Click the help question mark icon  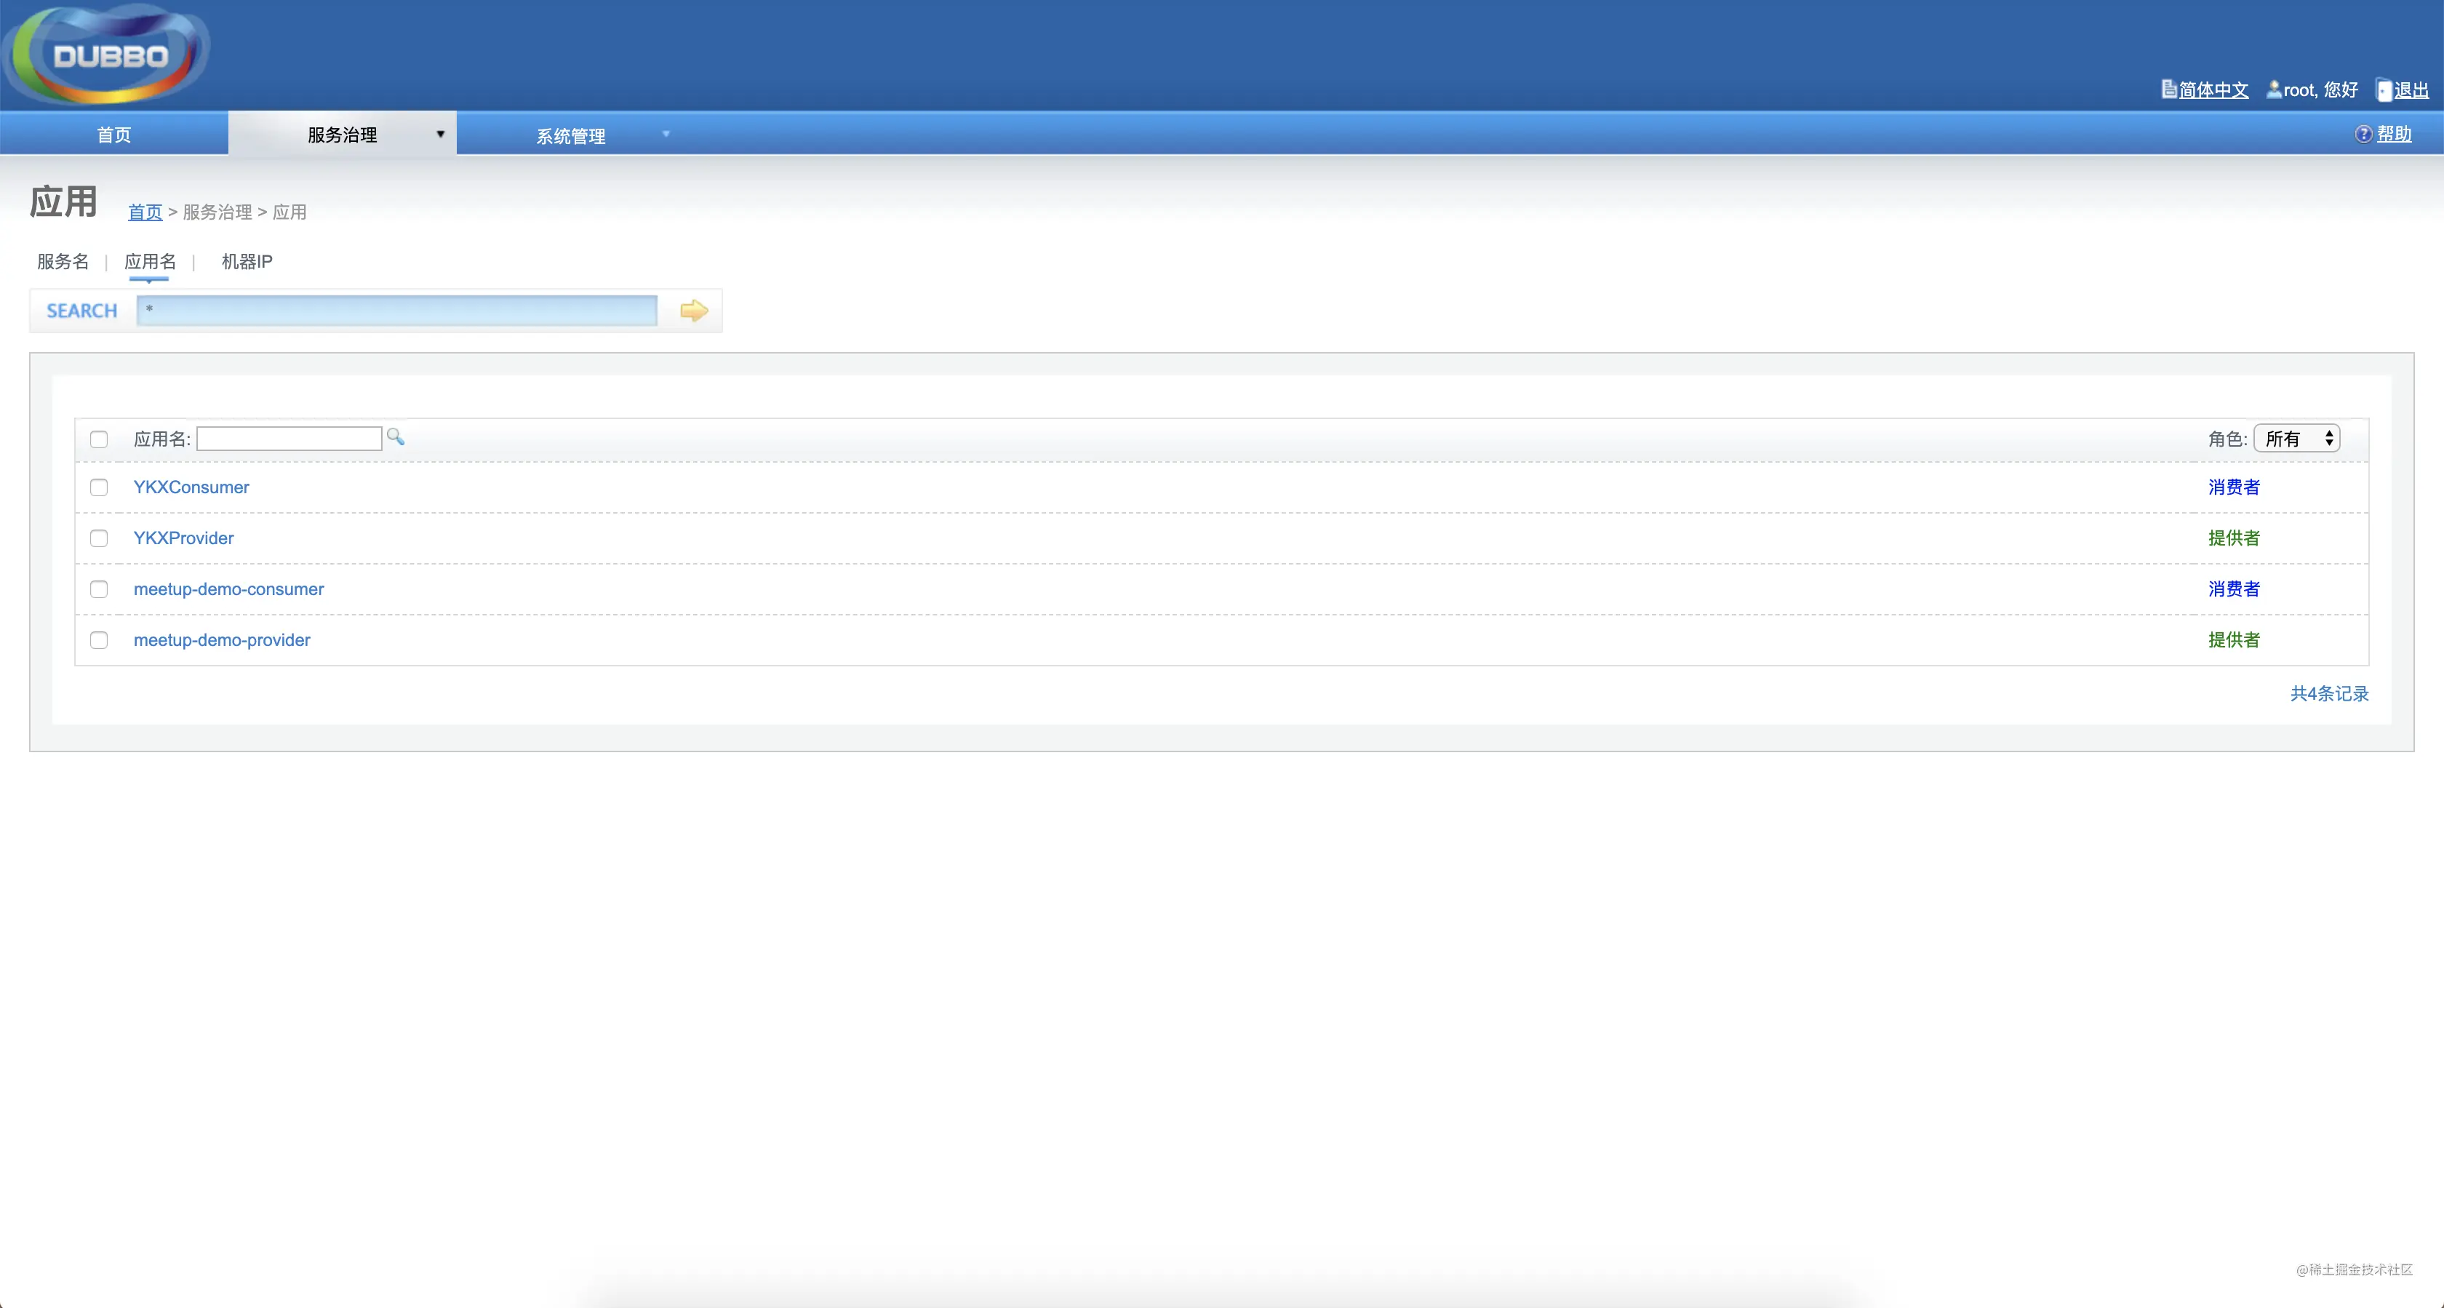2363,134
